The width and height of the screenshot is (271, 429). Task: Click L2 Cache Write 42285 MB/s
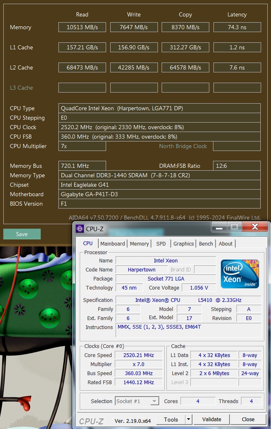[x=134, y=67]
